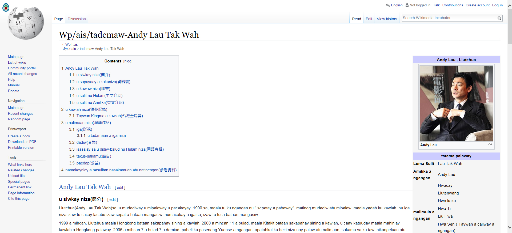Click the scrollbar down arrow

[510, 227]
